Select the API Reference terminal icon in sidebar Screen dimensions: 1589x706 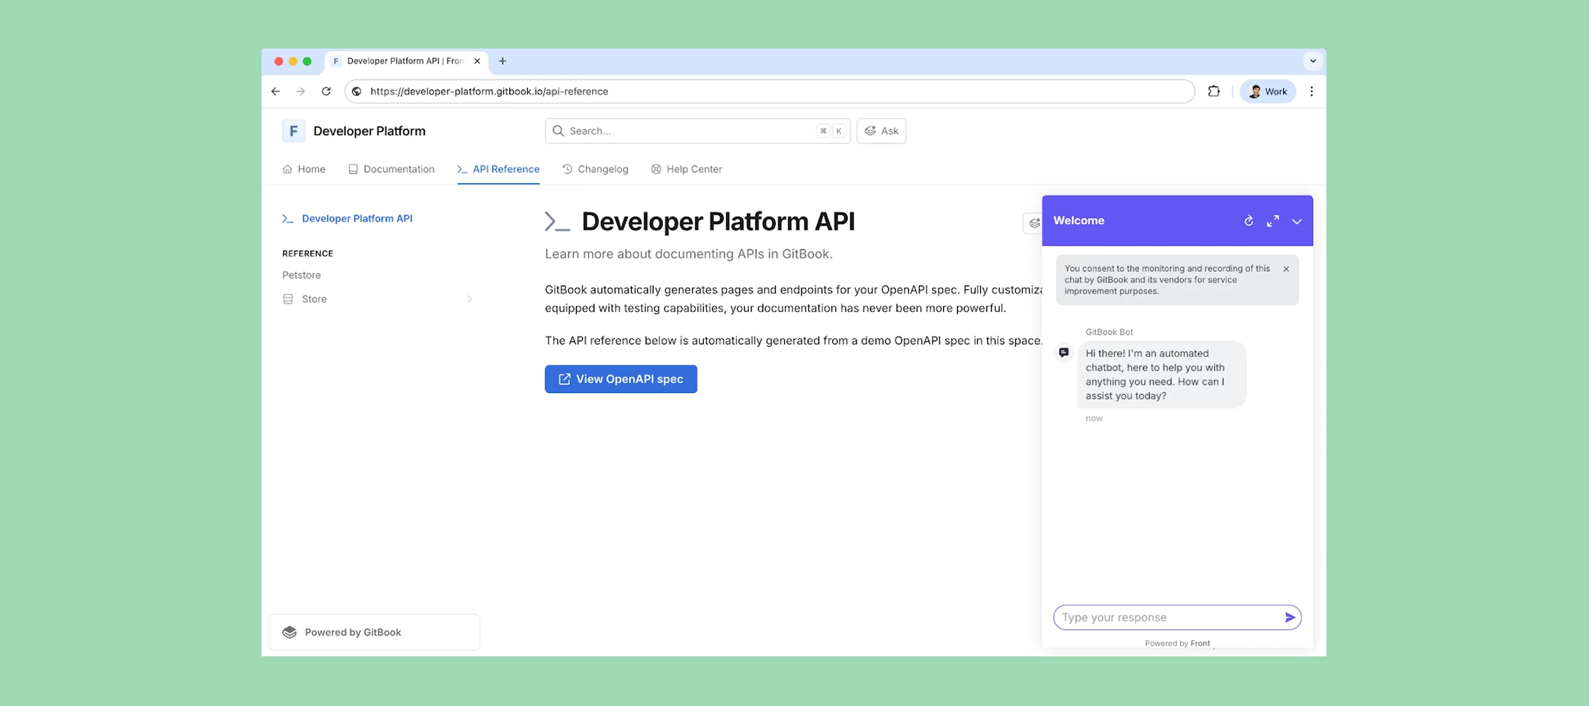pos(287,218)
